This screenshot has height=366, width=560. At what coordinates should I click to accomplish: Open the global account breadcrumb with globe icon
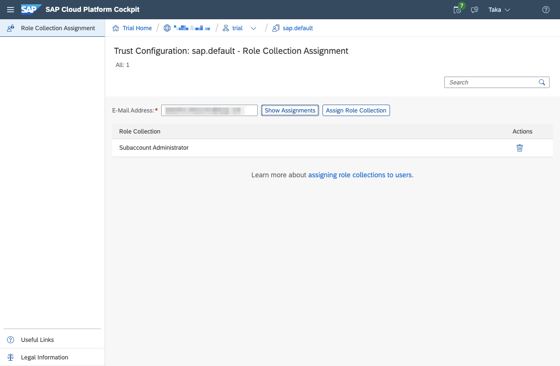[187, 28]
